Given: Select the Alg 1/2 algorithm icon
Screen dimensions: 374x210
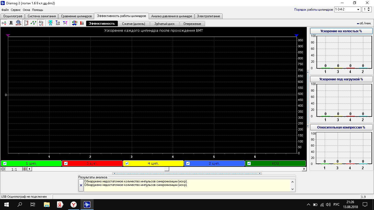Looking at the screenshot, I should 41,23.
